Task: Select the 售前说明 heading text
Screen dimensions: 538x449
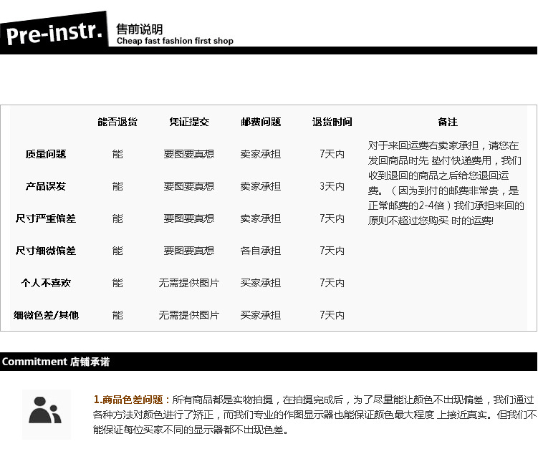Action: coord(140,29)
